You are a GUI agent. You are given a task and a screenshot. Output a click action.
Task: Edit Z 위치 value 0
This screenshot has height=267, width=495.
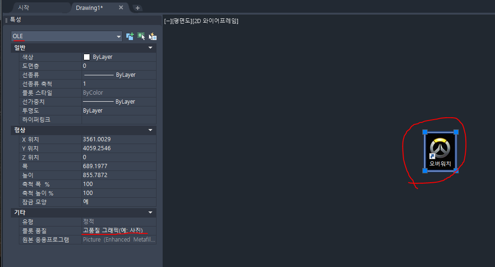[119, 157]
